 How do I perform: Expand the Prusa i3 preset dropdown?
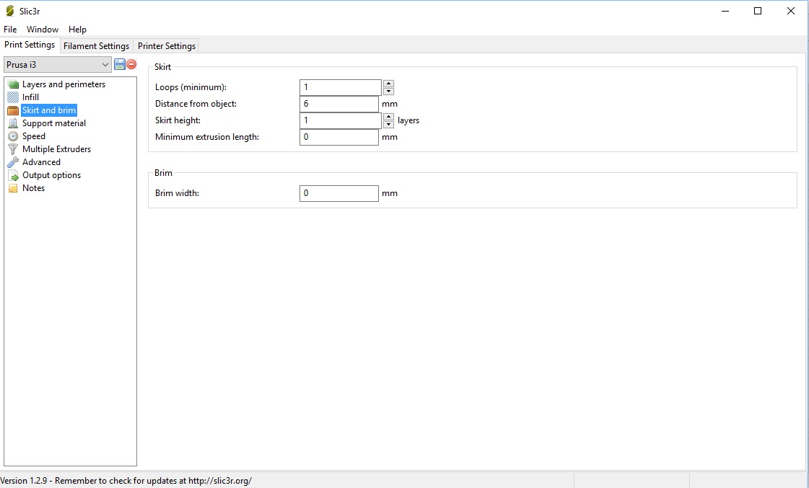click(x=105, y=65)
